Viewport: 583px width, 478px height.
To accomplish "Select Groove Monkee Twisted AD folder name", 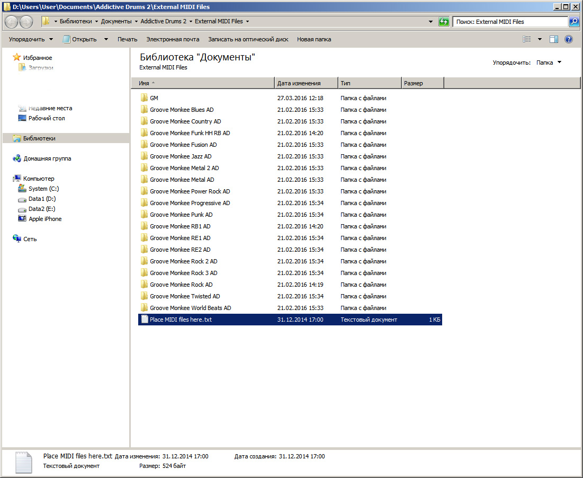I will tap(185, 296).
